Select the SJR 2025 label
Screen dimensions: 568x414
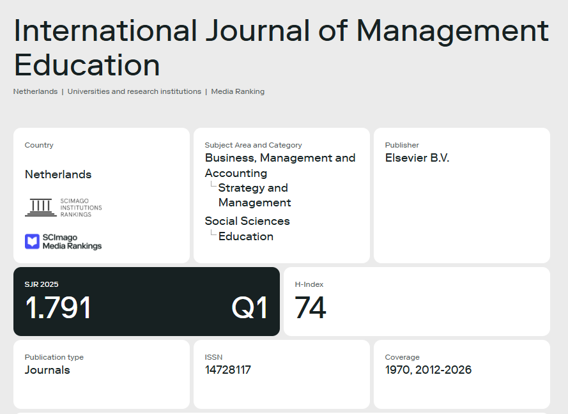42,284
